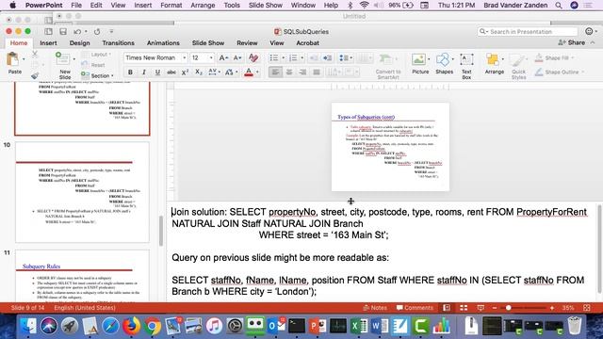603x339 pixels.
Task: Toggle the Notes pane in status bar
Action: click(375, 308)
